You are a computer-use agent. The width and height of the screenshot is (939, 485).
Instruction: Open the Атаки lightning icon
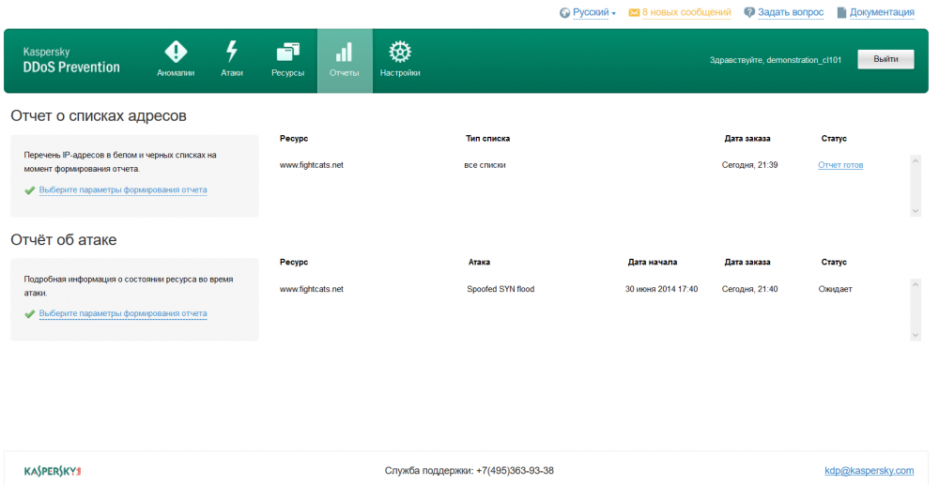pos(231,52)
